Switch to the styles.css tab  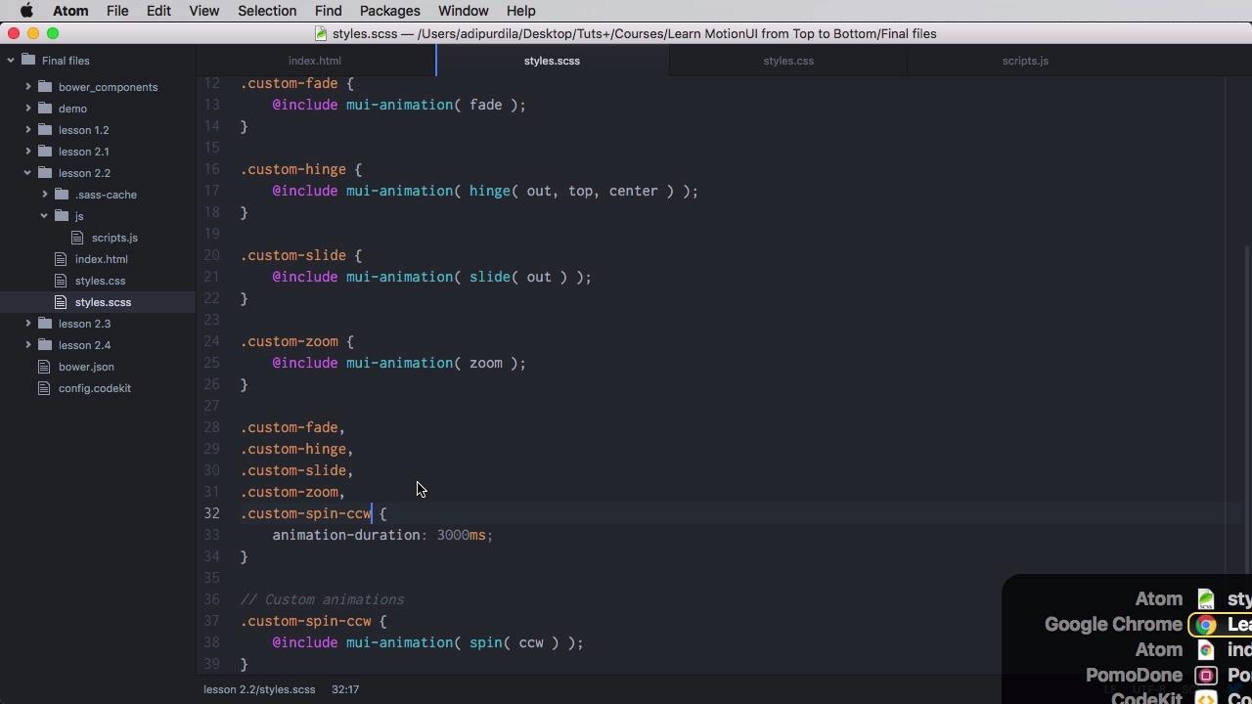point(788,61)
